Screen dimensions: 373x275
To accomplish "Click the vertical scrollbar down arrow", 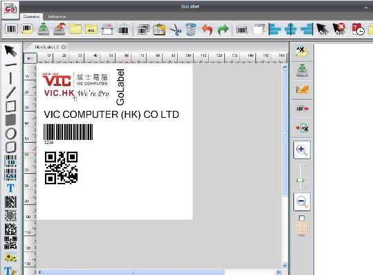I will [x=284, y=265].
